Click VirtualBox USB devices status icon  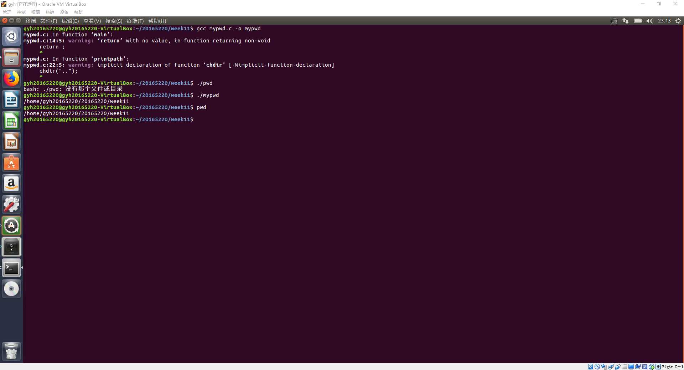[x=618, y=366]
